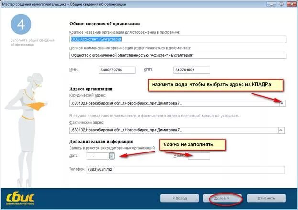Click the Далее > button

point(222,198)
